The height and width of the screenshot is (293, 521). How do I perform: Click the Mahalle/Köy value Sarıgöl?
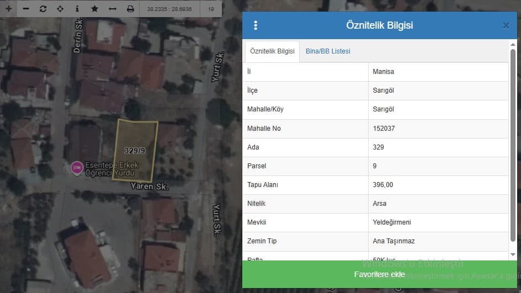click(x=383, y=109)
